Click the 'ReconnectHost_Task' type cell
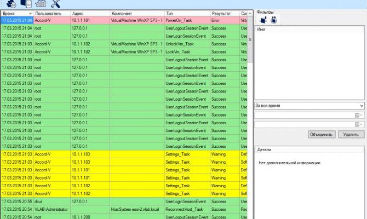Viewport: 367px width, 219px height. (187, 209)
